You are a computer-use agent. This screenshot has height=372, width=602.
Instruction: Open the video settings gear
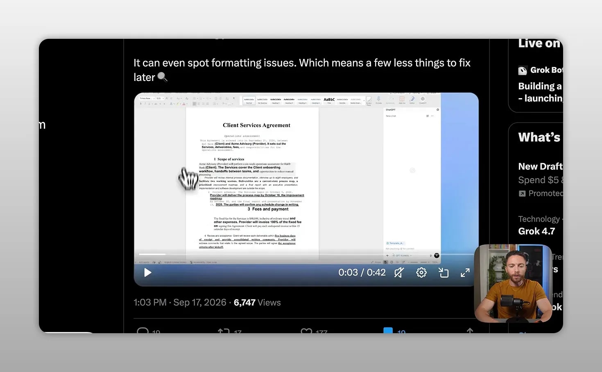pyautogui.click(x=421, y=273)
